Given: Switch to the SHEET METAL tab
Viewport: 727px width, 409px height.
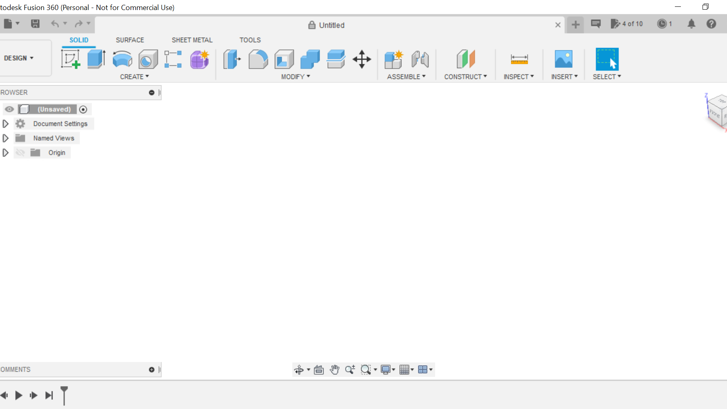Looking at the screenshot, I should point(192,40).
